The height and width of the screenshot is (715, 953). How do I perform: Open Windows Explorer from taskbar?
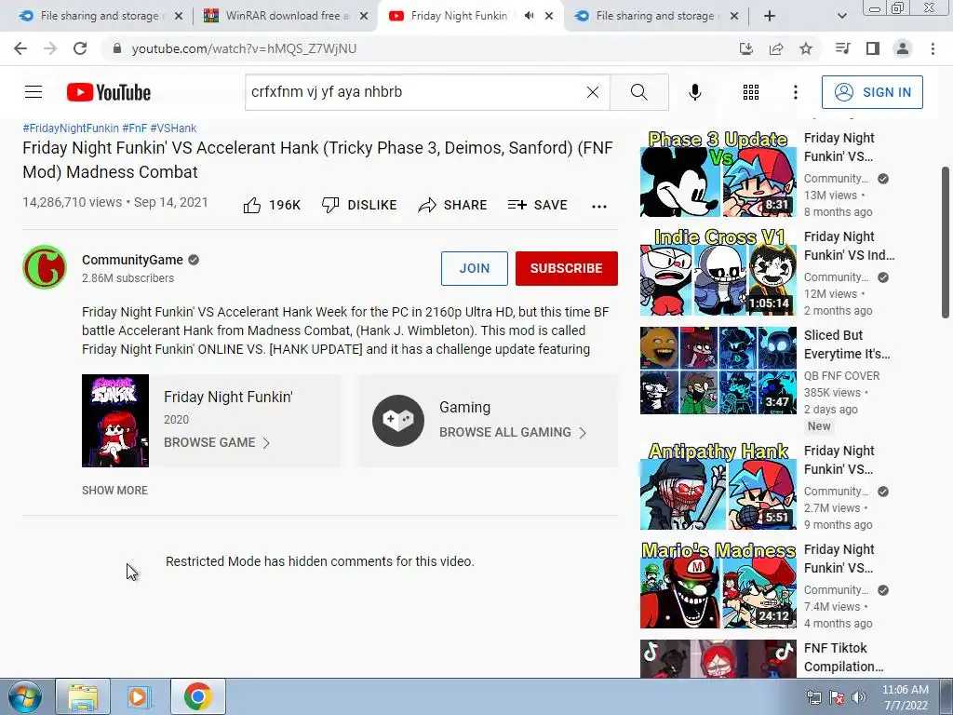[83, 696]
